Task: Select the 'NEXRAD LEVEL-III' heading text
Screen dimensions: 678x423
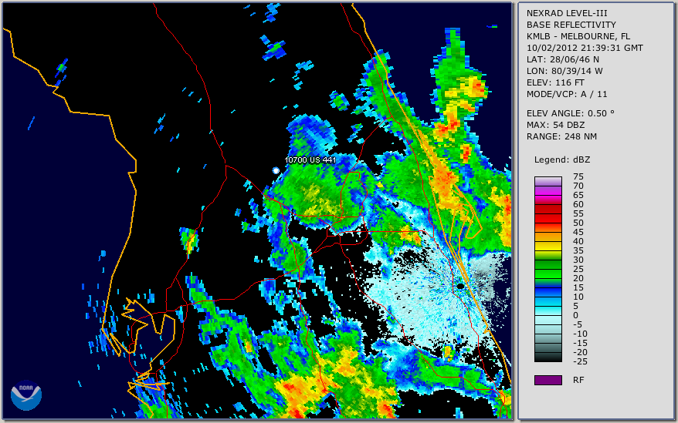Action: (567, 13)
